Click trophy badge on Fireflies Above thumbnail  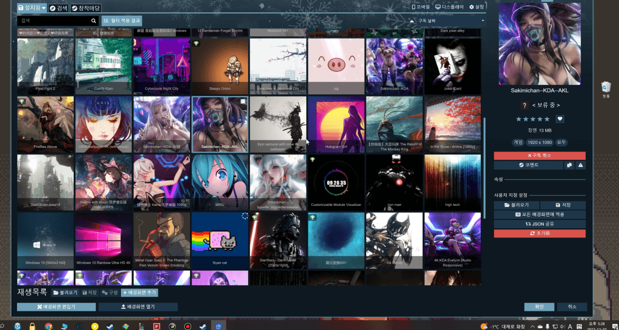tap(22, 102)
